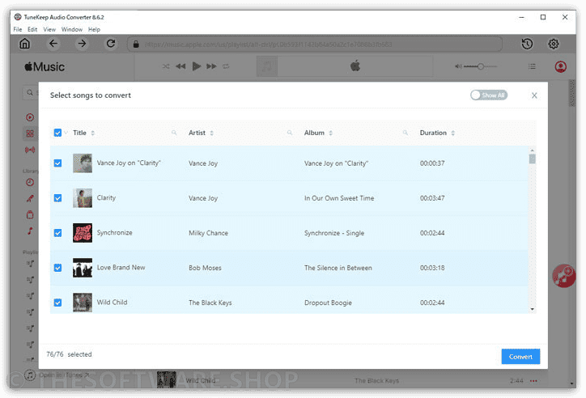The height and width of the screenshot is (398, 586).
Task: Uncheck the Synchronize song checkbox
Action: click(x=57, y=233)
